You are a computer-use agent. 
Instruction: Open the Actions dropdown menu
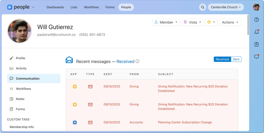coord(230,22)
